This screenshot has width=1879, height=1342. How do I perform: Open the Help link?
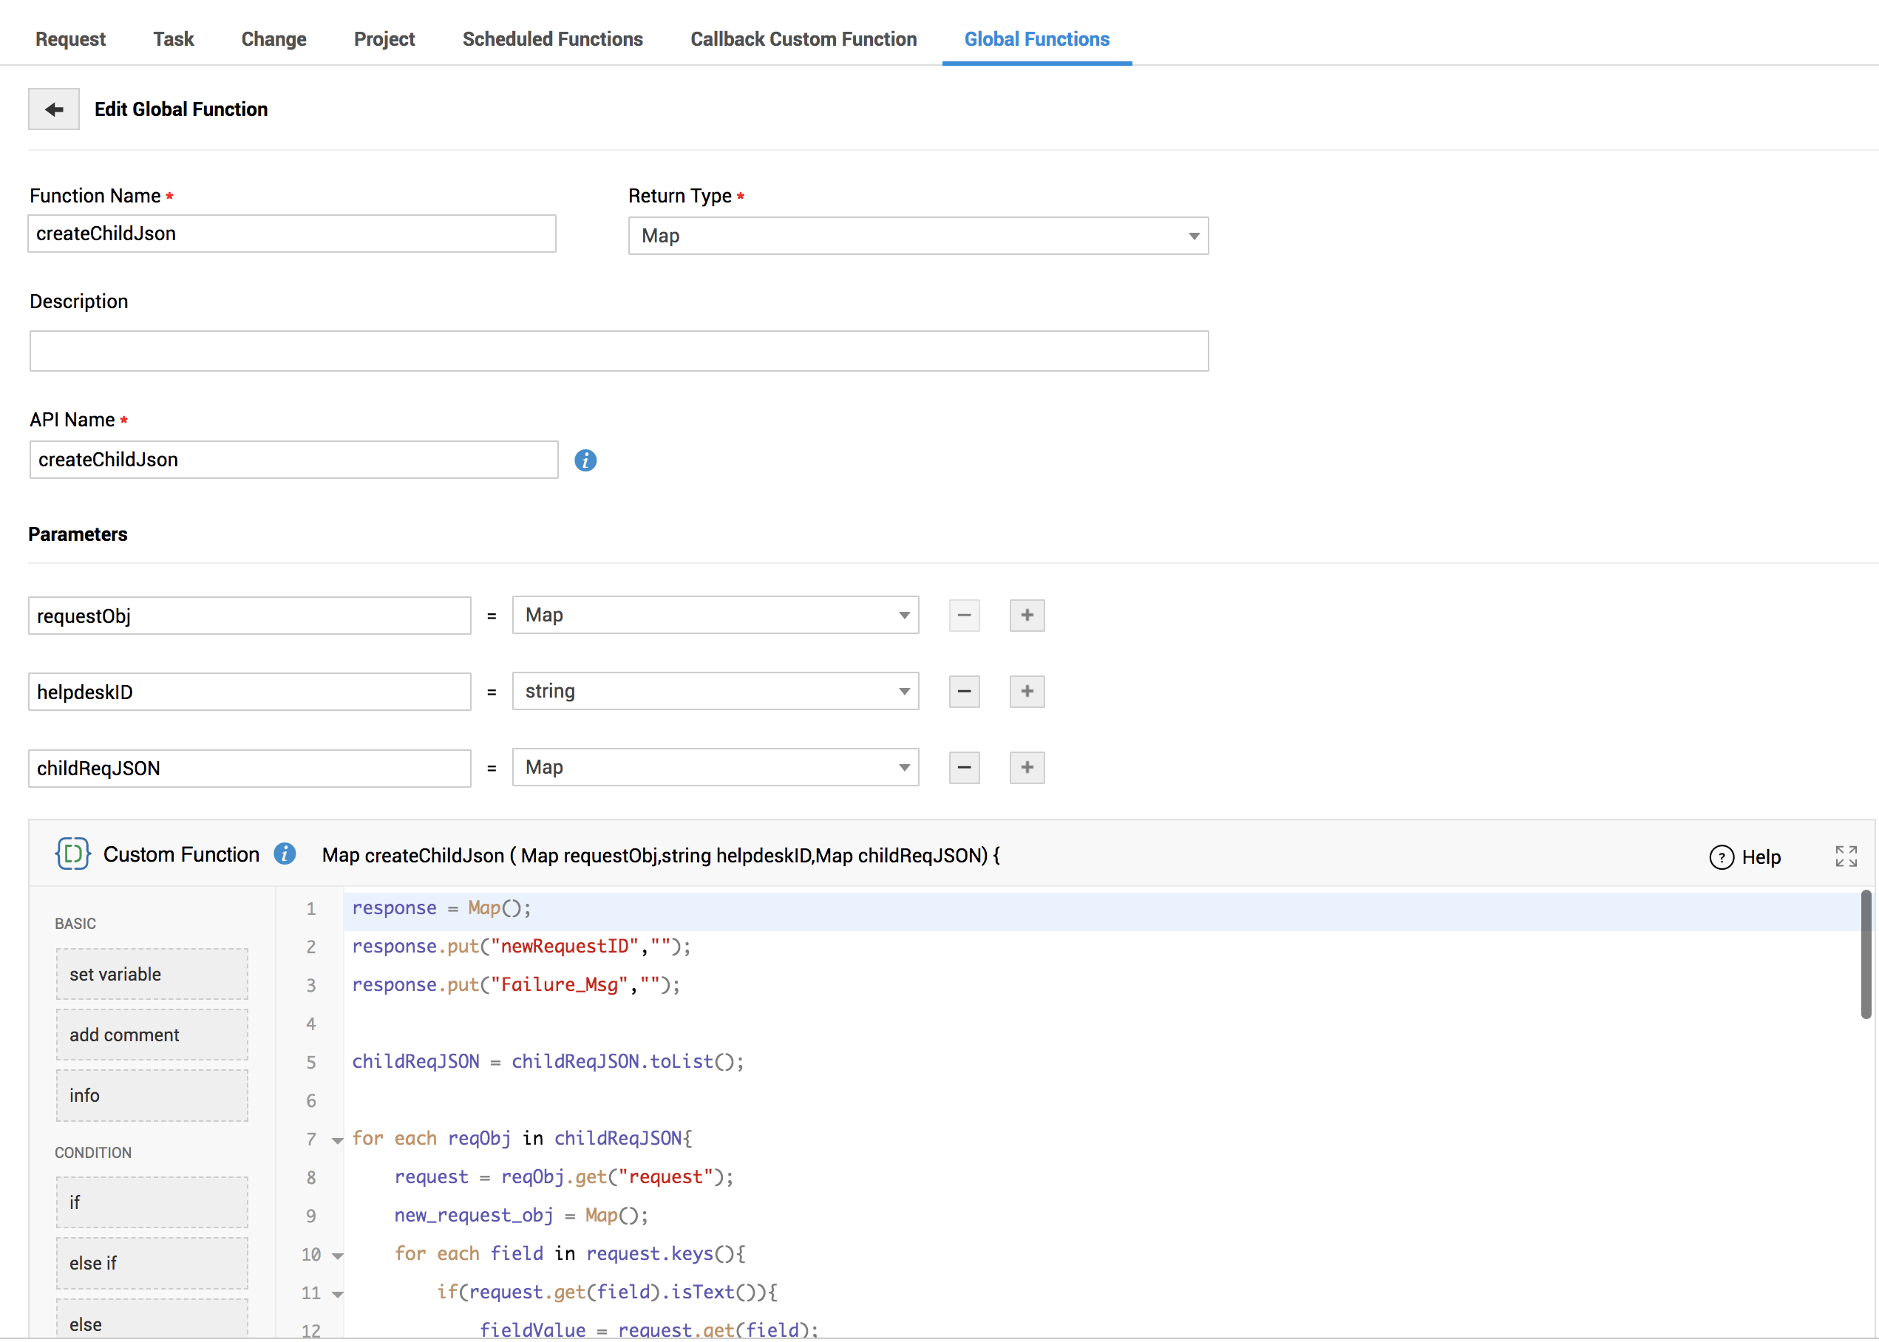[x=1745, y=857]
